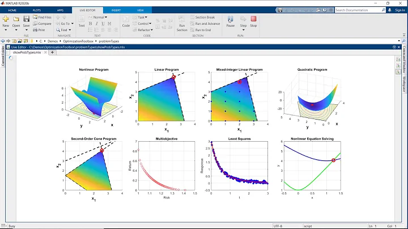Navigate back with the back arrow

tap(3, 41)
